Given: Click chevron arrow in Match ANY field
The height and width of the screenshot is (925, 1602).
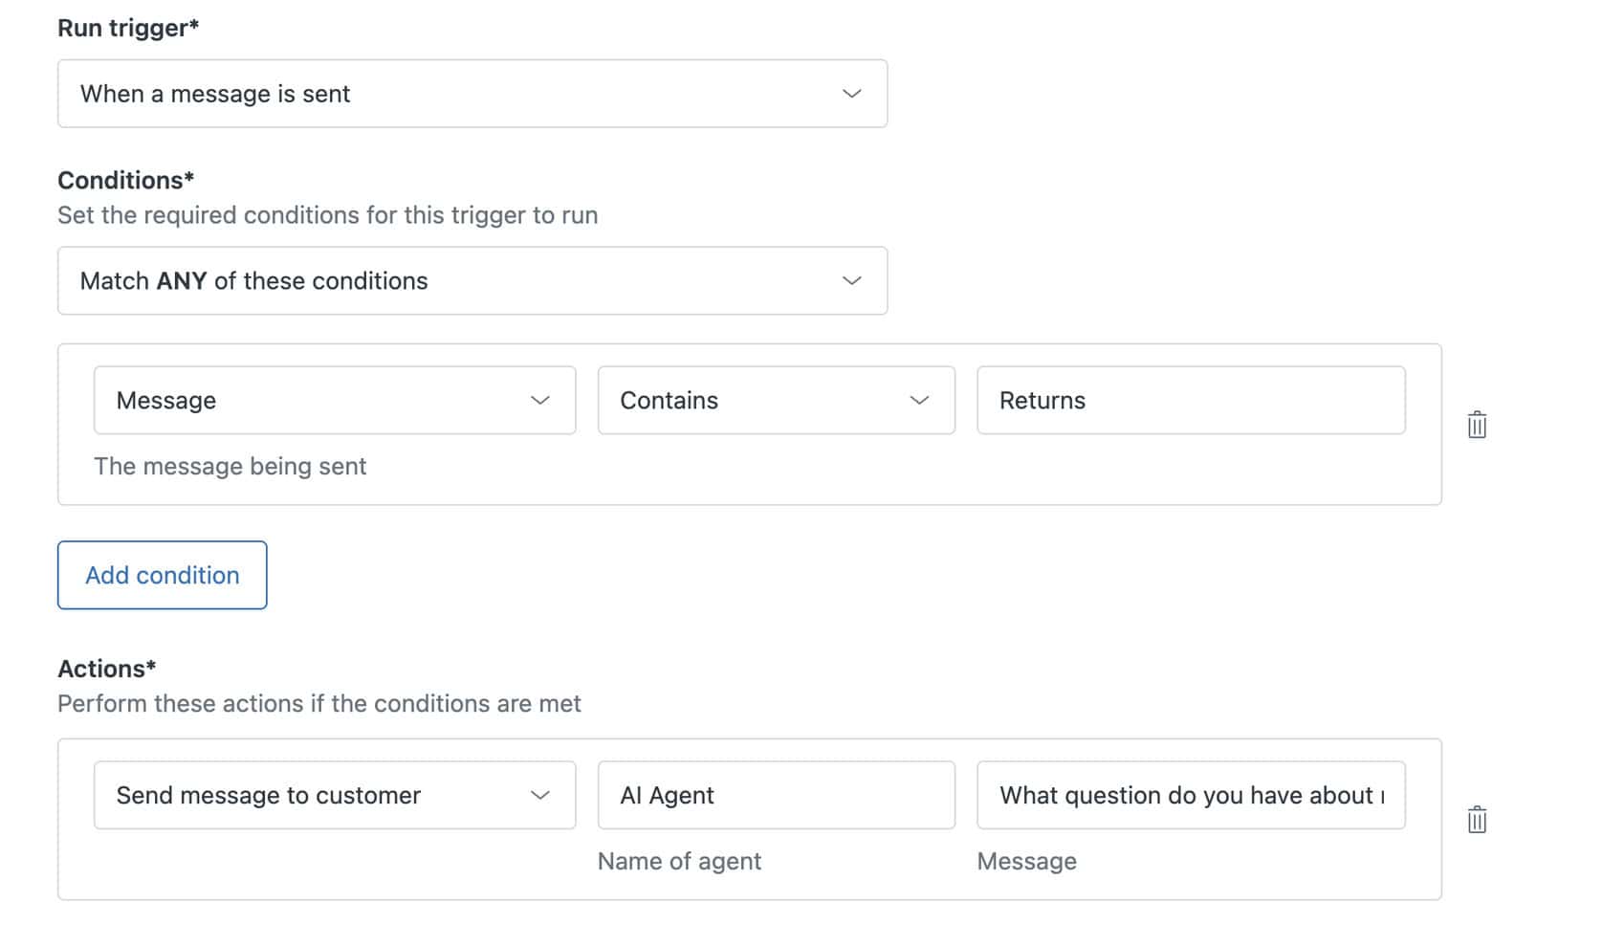Looking at the screenshot, I should 851,281.
